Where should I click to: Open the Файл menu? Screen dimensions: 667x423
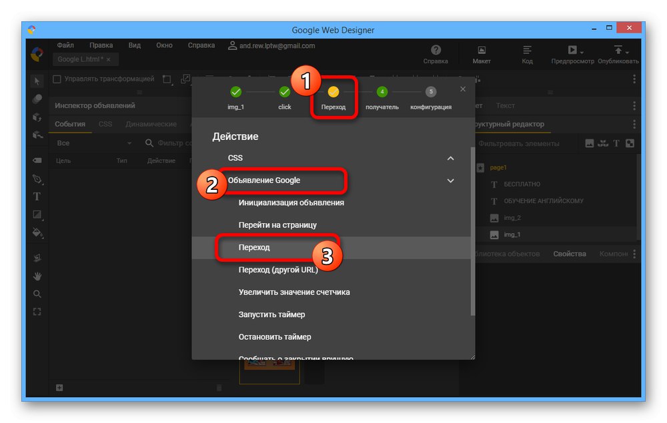(65, 45)
